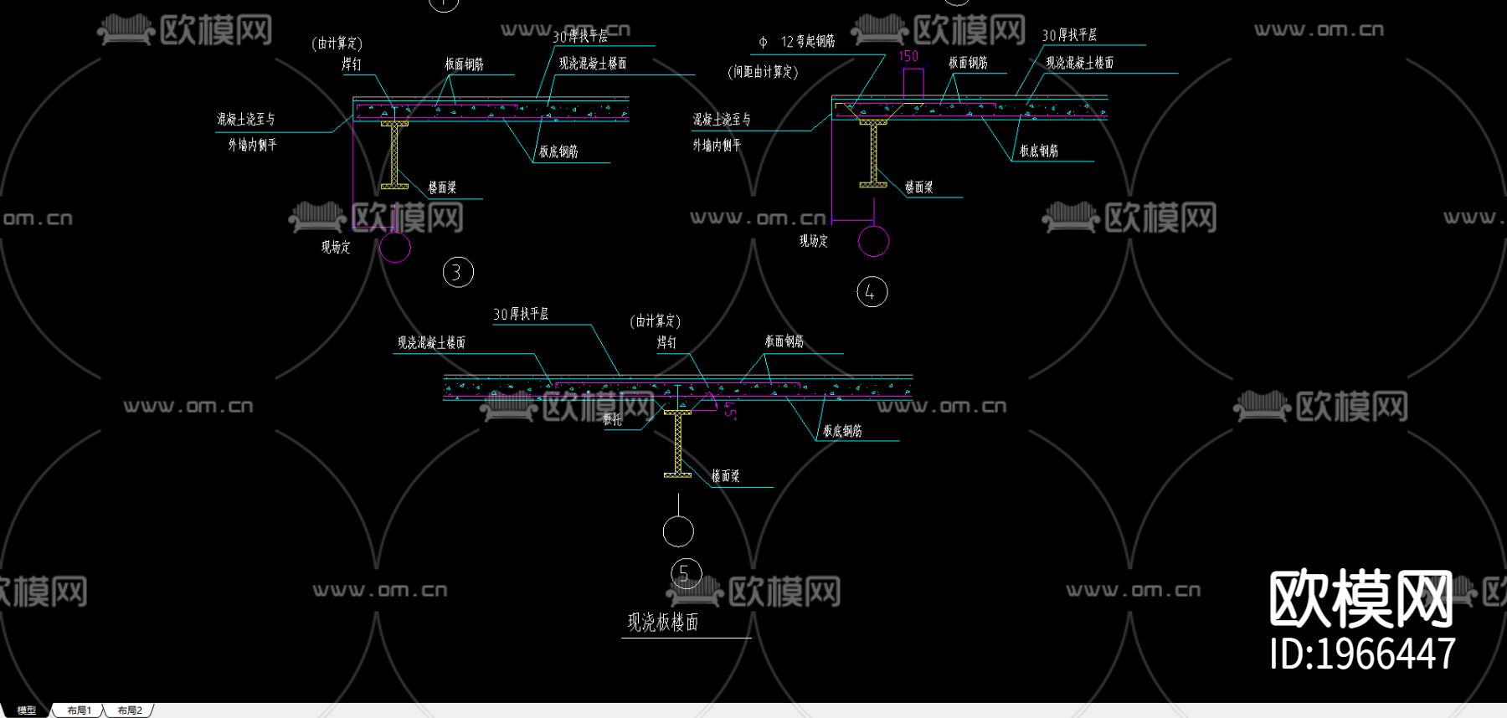The width and height of the screenshot is (1507, 718).
Task: Select the 板面钢筋 label in detail 5
Action: pos(784,341)
